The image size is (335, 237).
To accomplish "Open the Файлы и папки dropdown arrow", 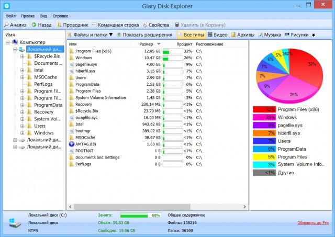I will 111,35.
